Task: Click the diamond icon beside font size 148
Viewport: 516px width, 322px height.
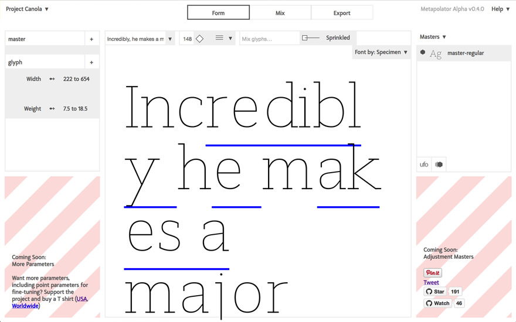Action: [200, 39]
